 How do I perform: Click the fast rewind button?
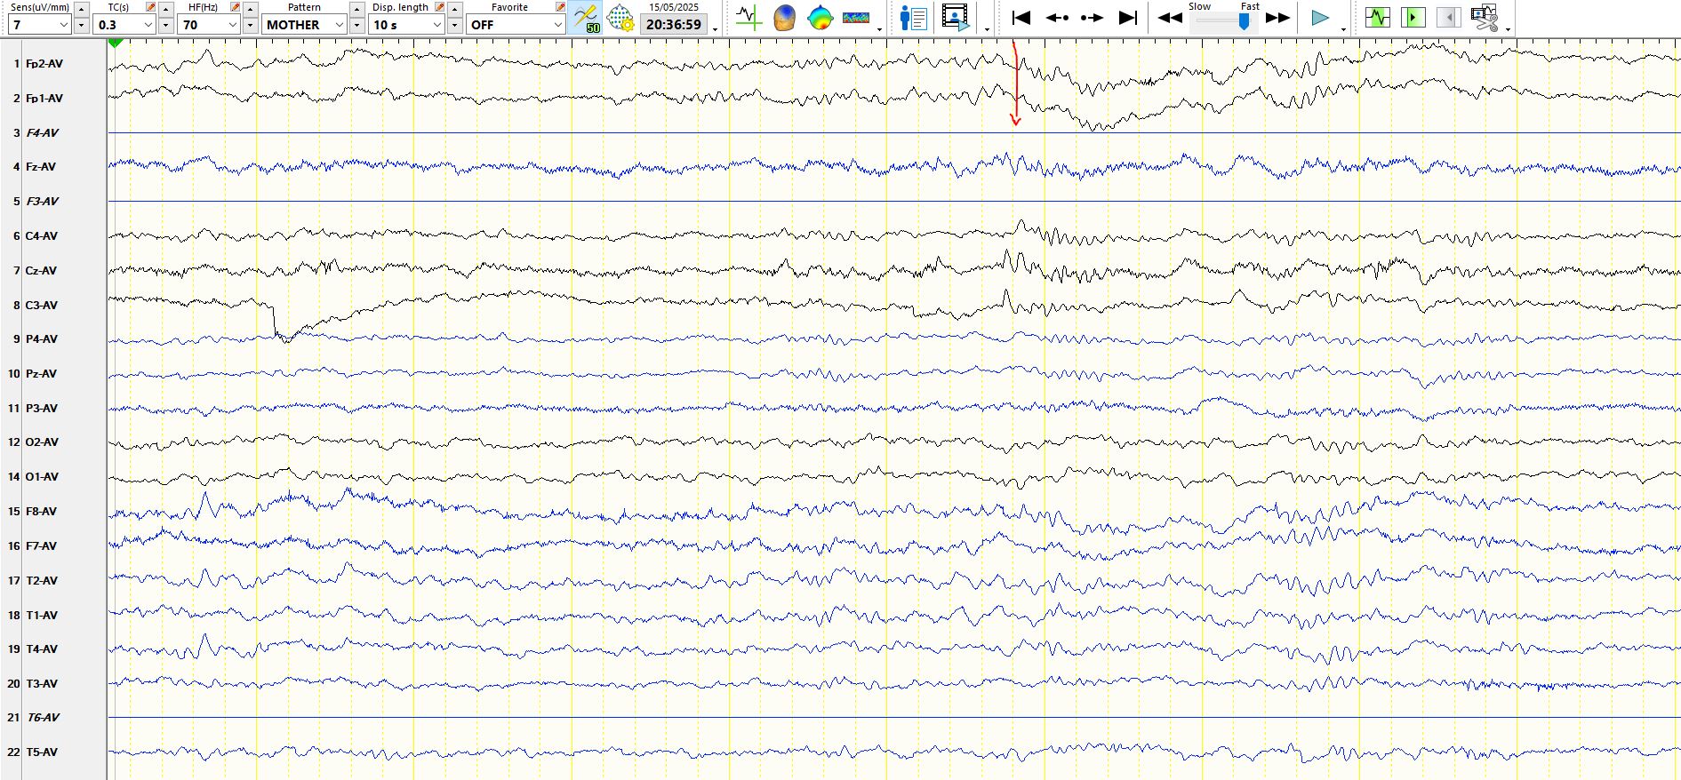[x=1170, y=17]
